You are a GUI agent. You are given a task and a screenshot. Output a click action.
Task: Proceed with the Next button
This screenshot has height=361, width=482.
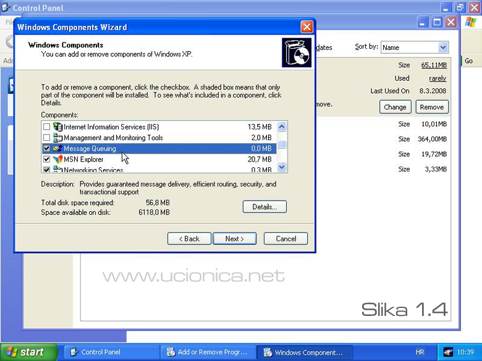point(235,239)
